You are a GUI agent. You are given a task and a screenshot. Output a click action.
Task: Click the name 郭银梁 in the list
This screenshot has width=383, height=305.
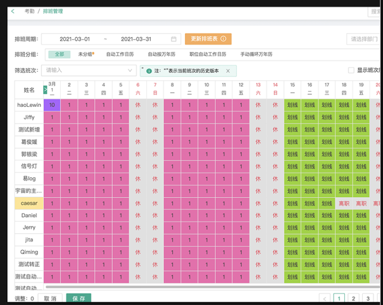(29, 154)
